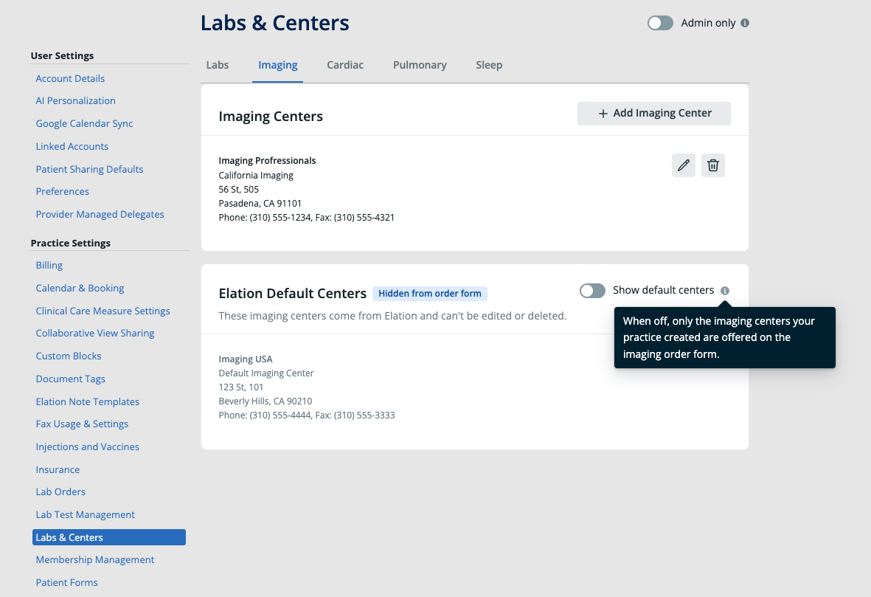Screen dimensions: 871x597
Task: Click the California Imaging text line
Action: [256, 175]
